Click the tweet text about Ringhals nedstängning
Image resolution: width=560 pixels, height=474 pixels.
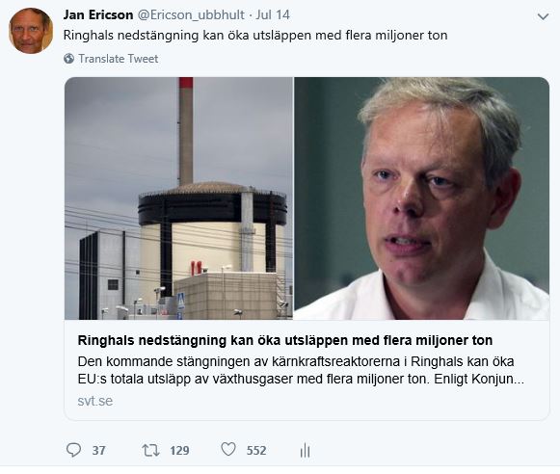pos(255,36)
